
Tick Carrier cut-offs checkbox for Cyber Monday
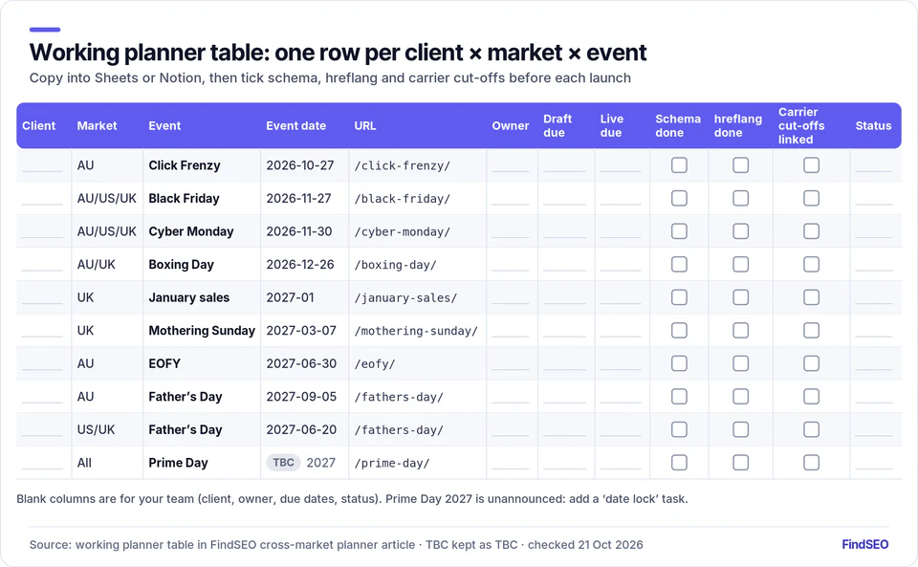tap(812, 231)
